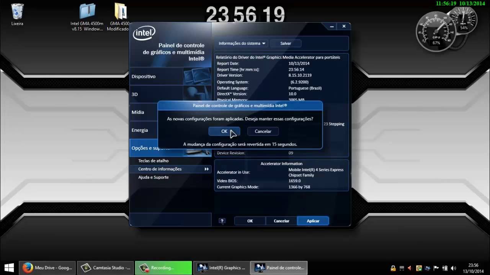The image size is (490, 275).
Task: Select the Dispositivo section
Action: (170, 76)
